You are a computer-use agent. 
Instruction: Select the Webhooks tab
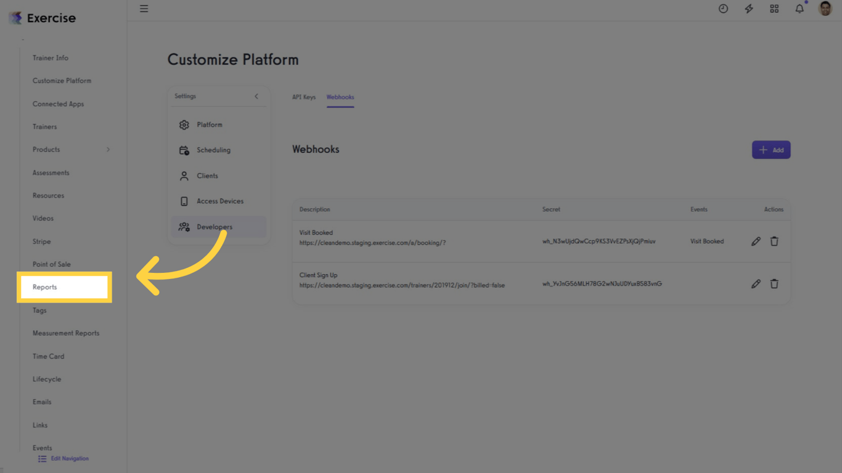pyautogui.click(x=340, y=97)
